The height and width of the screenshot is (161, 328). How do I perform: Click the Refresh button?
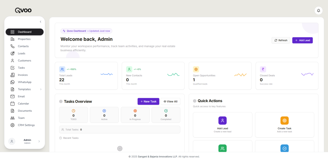click(x=281, y=40)
